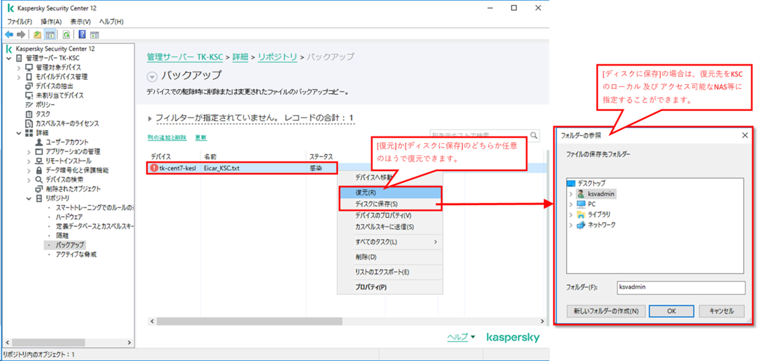Collapse the 詳細 node arrow

[x=19, y=133]
